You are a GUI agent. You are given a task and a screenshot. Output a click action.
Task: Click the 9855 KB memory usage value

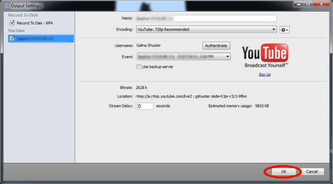[262, 106]
